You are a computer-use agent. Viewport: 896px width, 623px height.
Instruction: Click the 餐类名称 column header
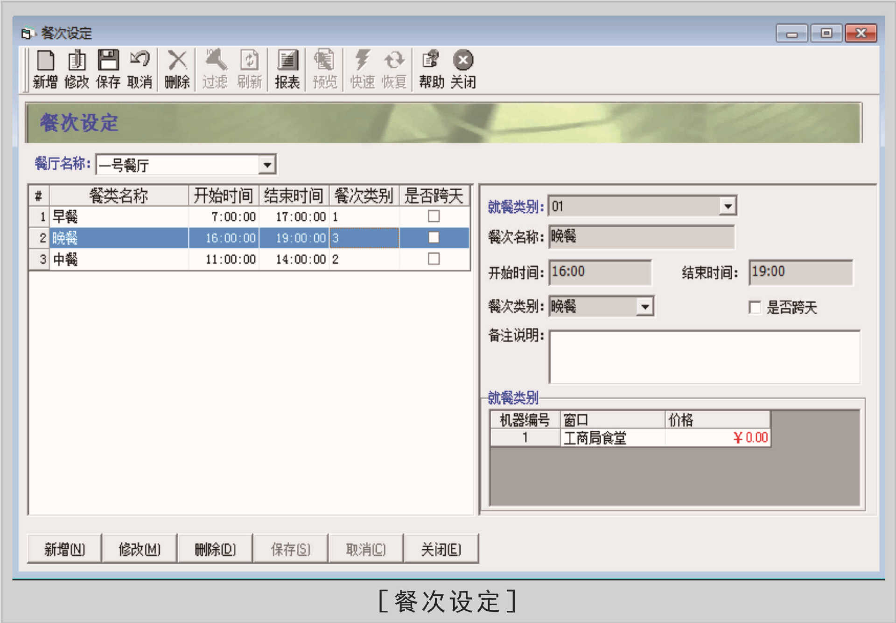(119, 196)
